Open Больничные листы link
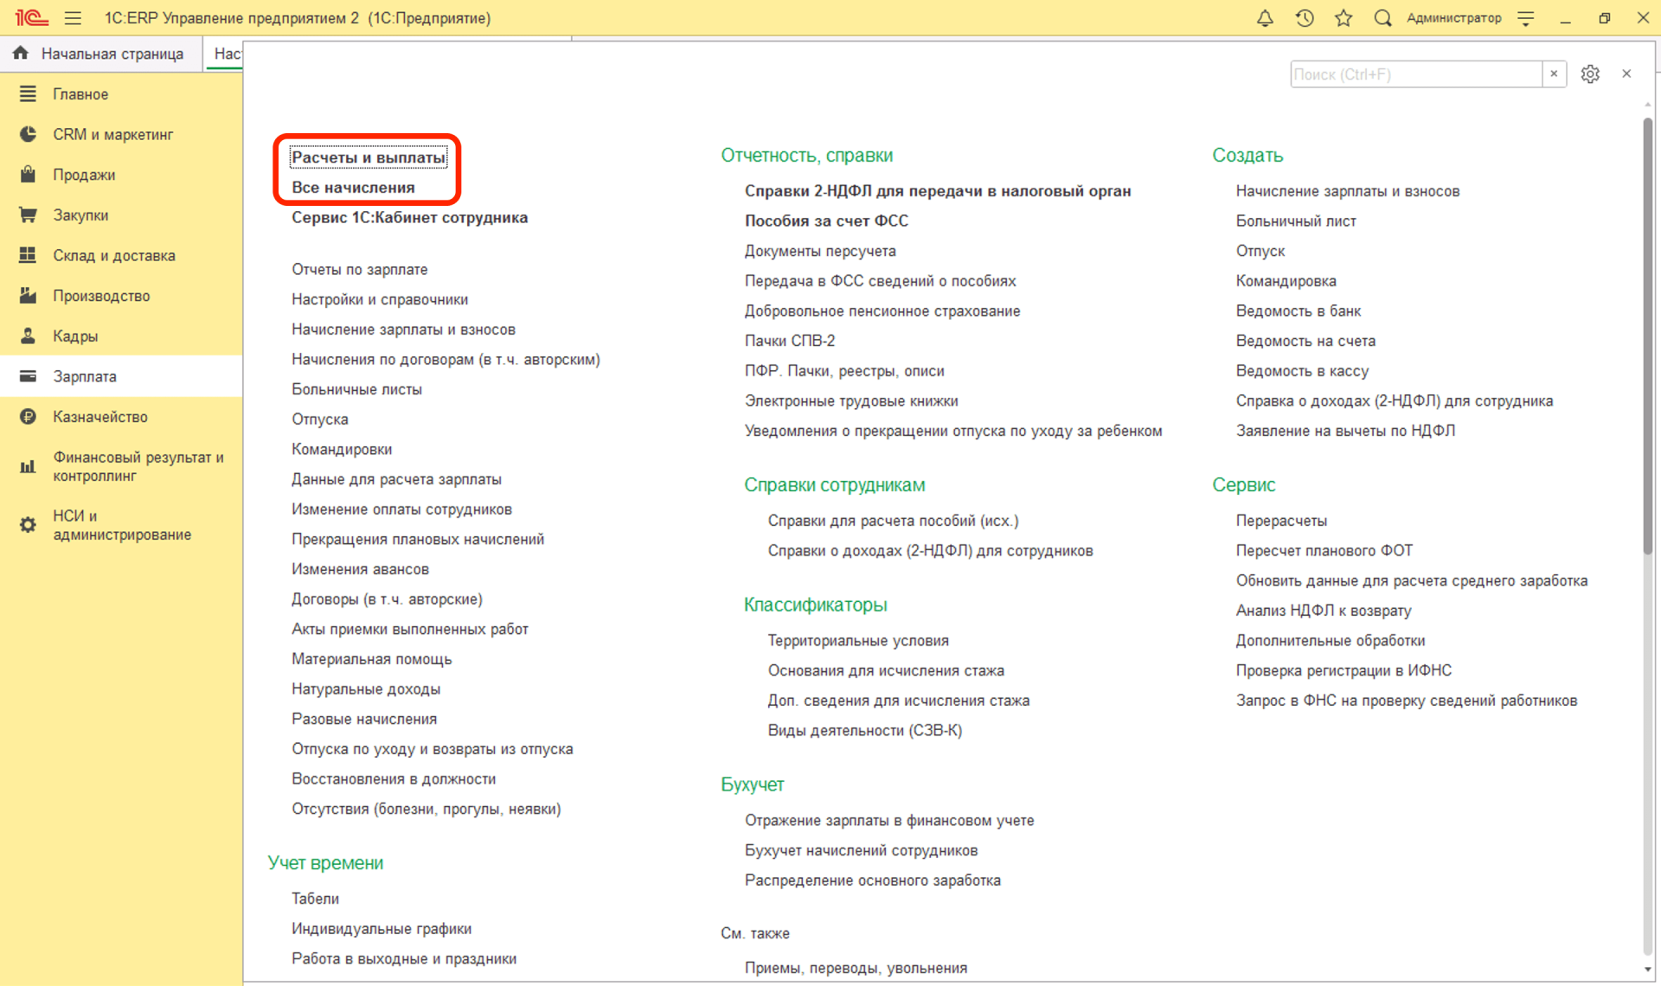The width and height of the screenshot is (1661, 986). pos(356,389)
